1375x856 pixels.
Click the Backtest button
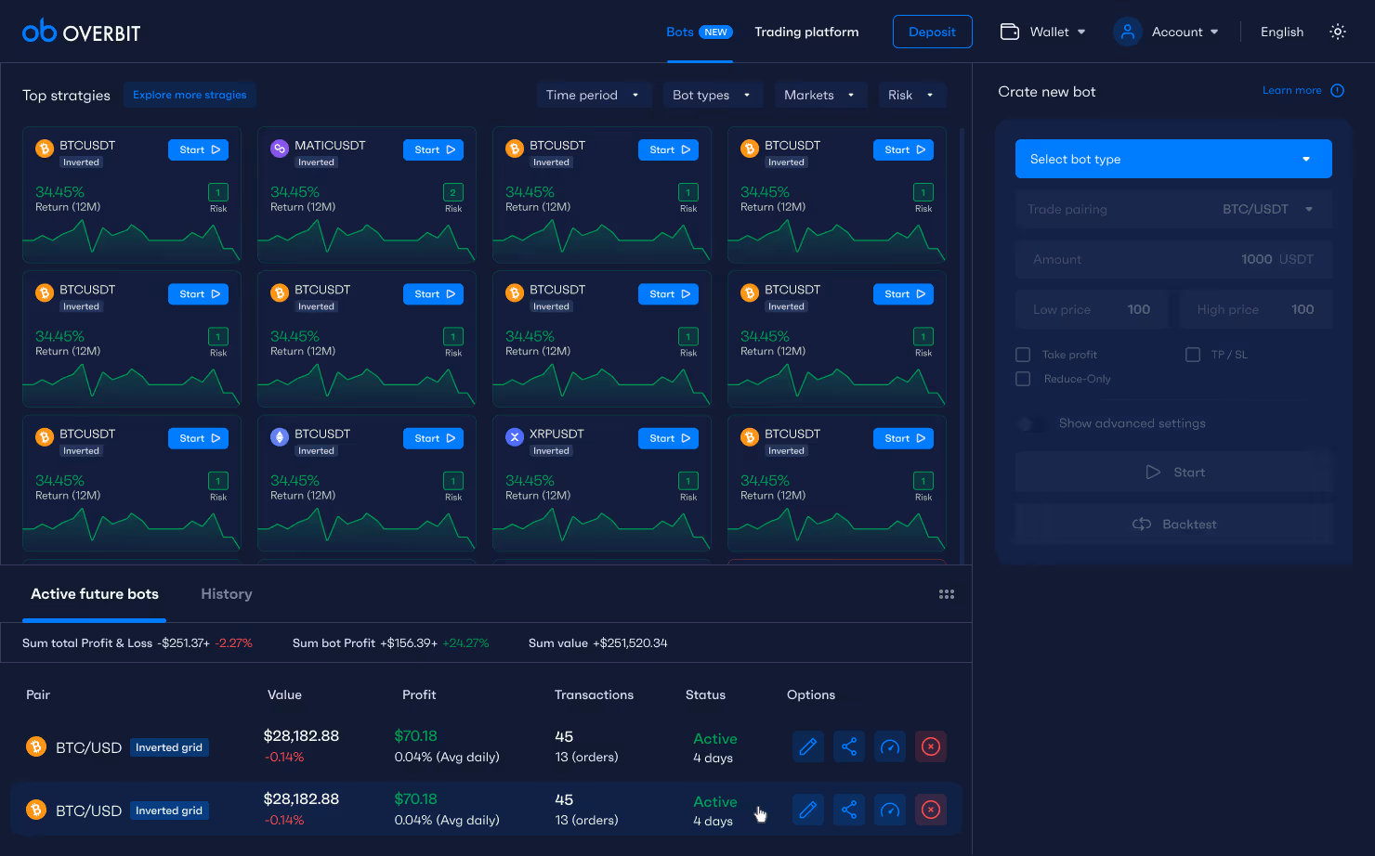[1173, 525]
